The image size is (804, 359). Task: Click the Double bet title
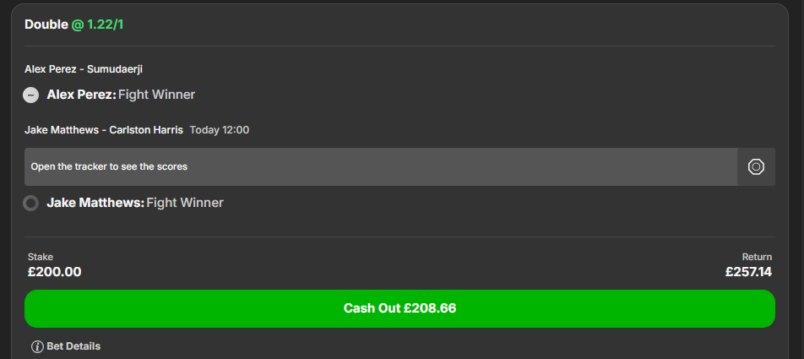[46, 24]
